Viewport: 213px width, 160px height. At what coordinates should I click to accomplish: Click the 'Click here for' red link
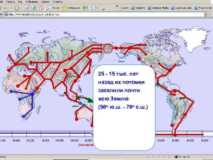pyautogui.click(x=86, y=145)
